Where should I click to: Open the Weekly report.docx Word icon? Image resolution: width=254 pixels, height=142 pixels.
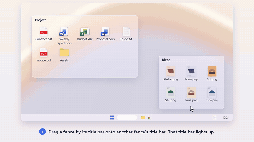(x=64, y=31)
